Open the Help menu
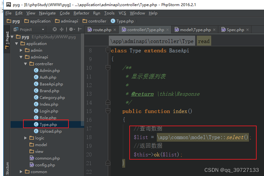The height and width of the screenshot is (176, 264). (x=153, y=13)
